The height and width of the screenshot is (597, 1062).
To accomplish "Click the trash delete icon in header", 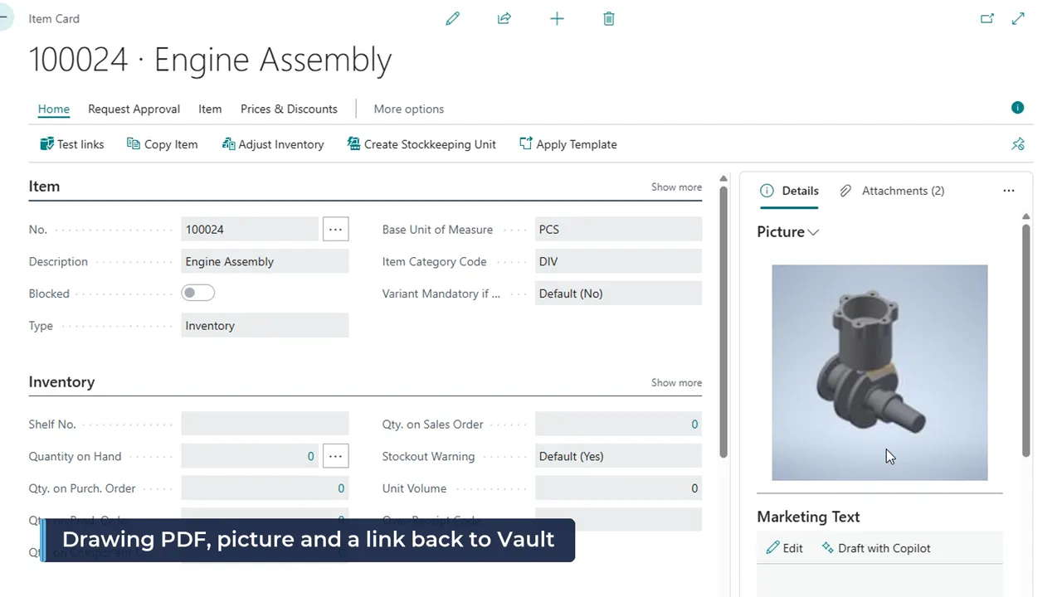I will click(x=609, y=18).
